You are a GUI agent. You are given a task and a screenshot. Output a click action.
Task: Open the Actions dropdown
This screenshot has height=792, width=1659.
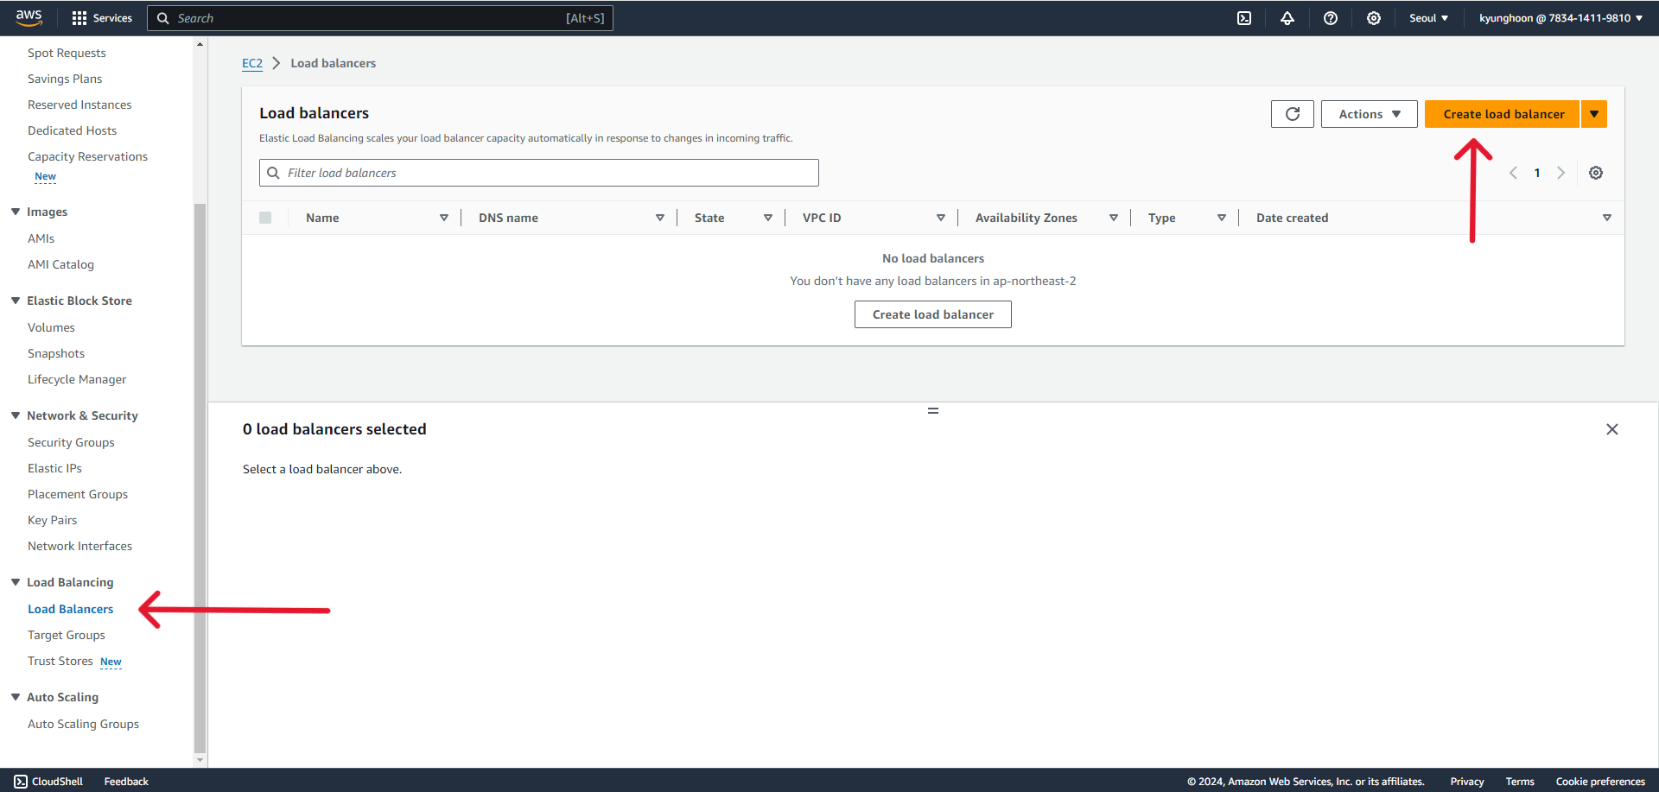coord(1369,114)
